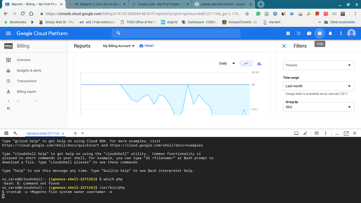
Task: Close the Filters panel
Action: point(284,46)
